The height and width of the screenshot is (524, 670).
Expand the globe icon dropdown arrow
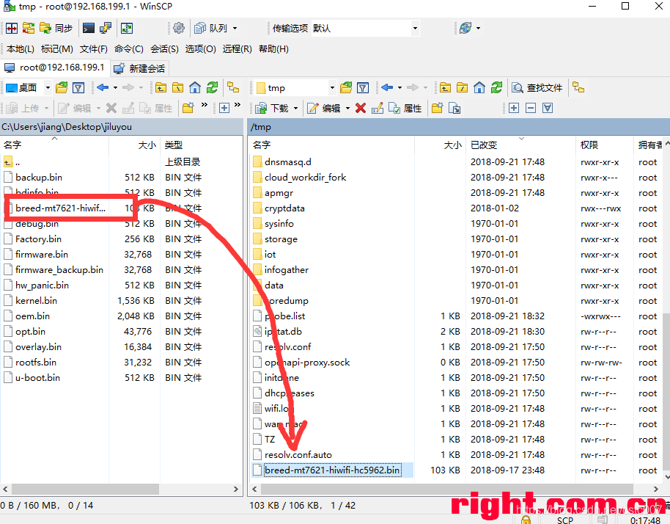[478, 28]
